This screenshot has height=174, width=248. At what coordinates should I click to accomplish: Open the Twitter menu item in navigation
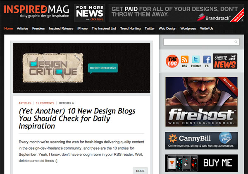click(x=150, y=29)
